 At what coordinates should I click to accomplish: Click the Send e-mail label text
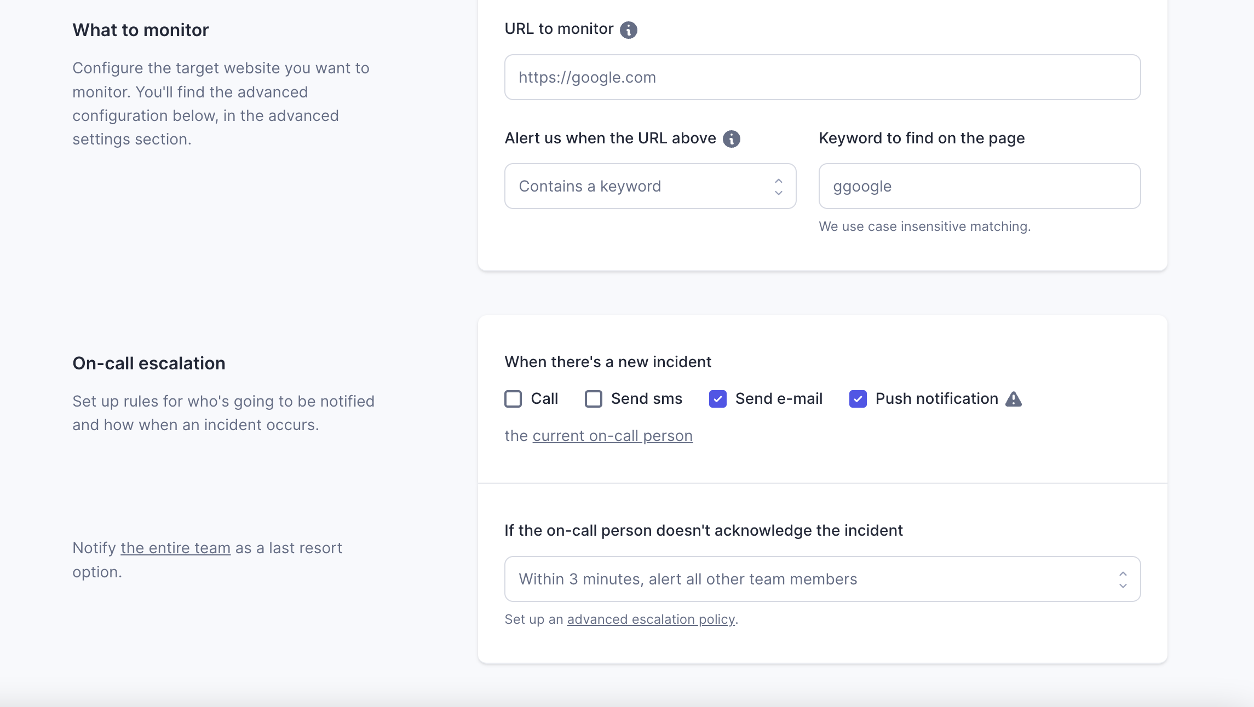coord(778,399)
